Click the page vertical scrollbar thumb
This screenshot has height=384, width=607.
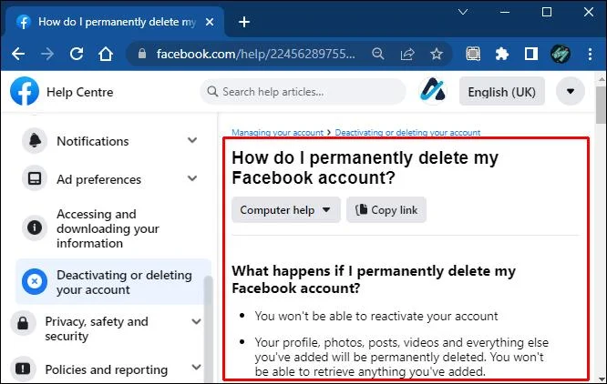(601, 105)
